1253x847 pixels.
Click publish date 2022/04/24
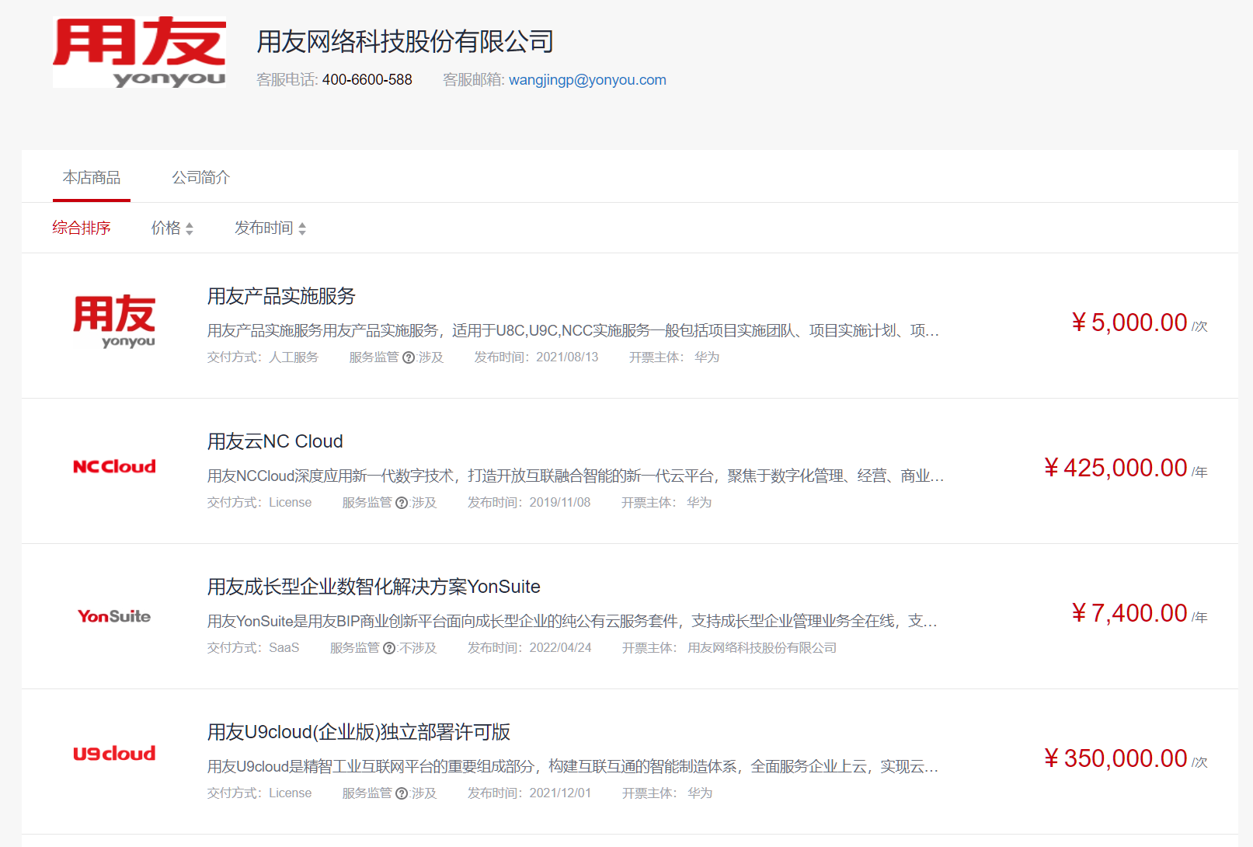pos(560,648)
